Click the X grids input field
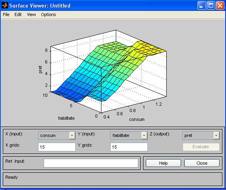 pyautogui.click(x=57, y=147)
